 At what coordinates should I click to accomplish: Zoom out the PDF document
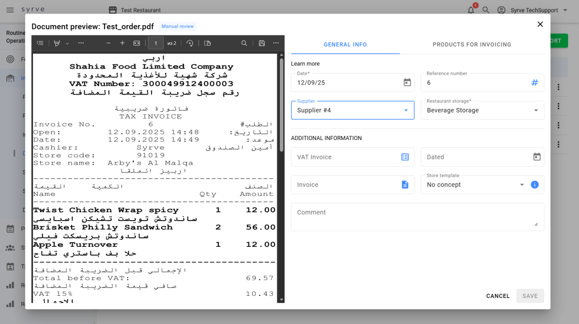[108, 43]
